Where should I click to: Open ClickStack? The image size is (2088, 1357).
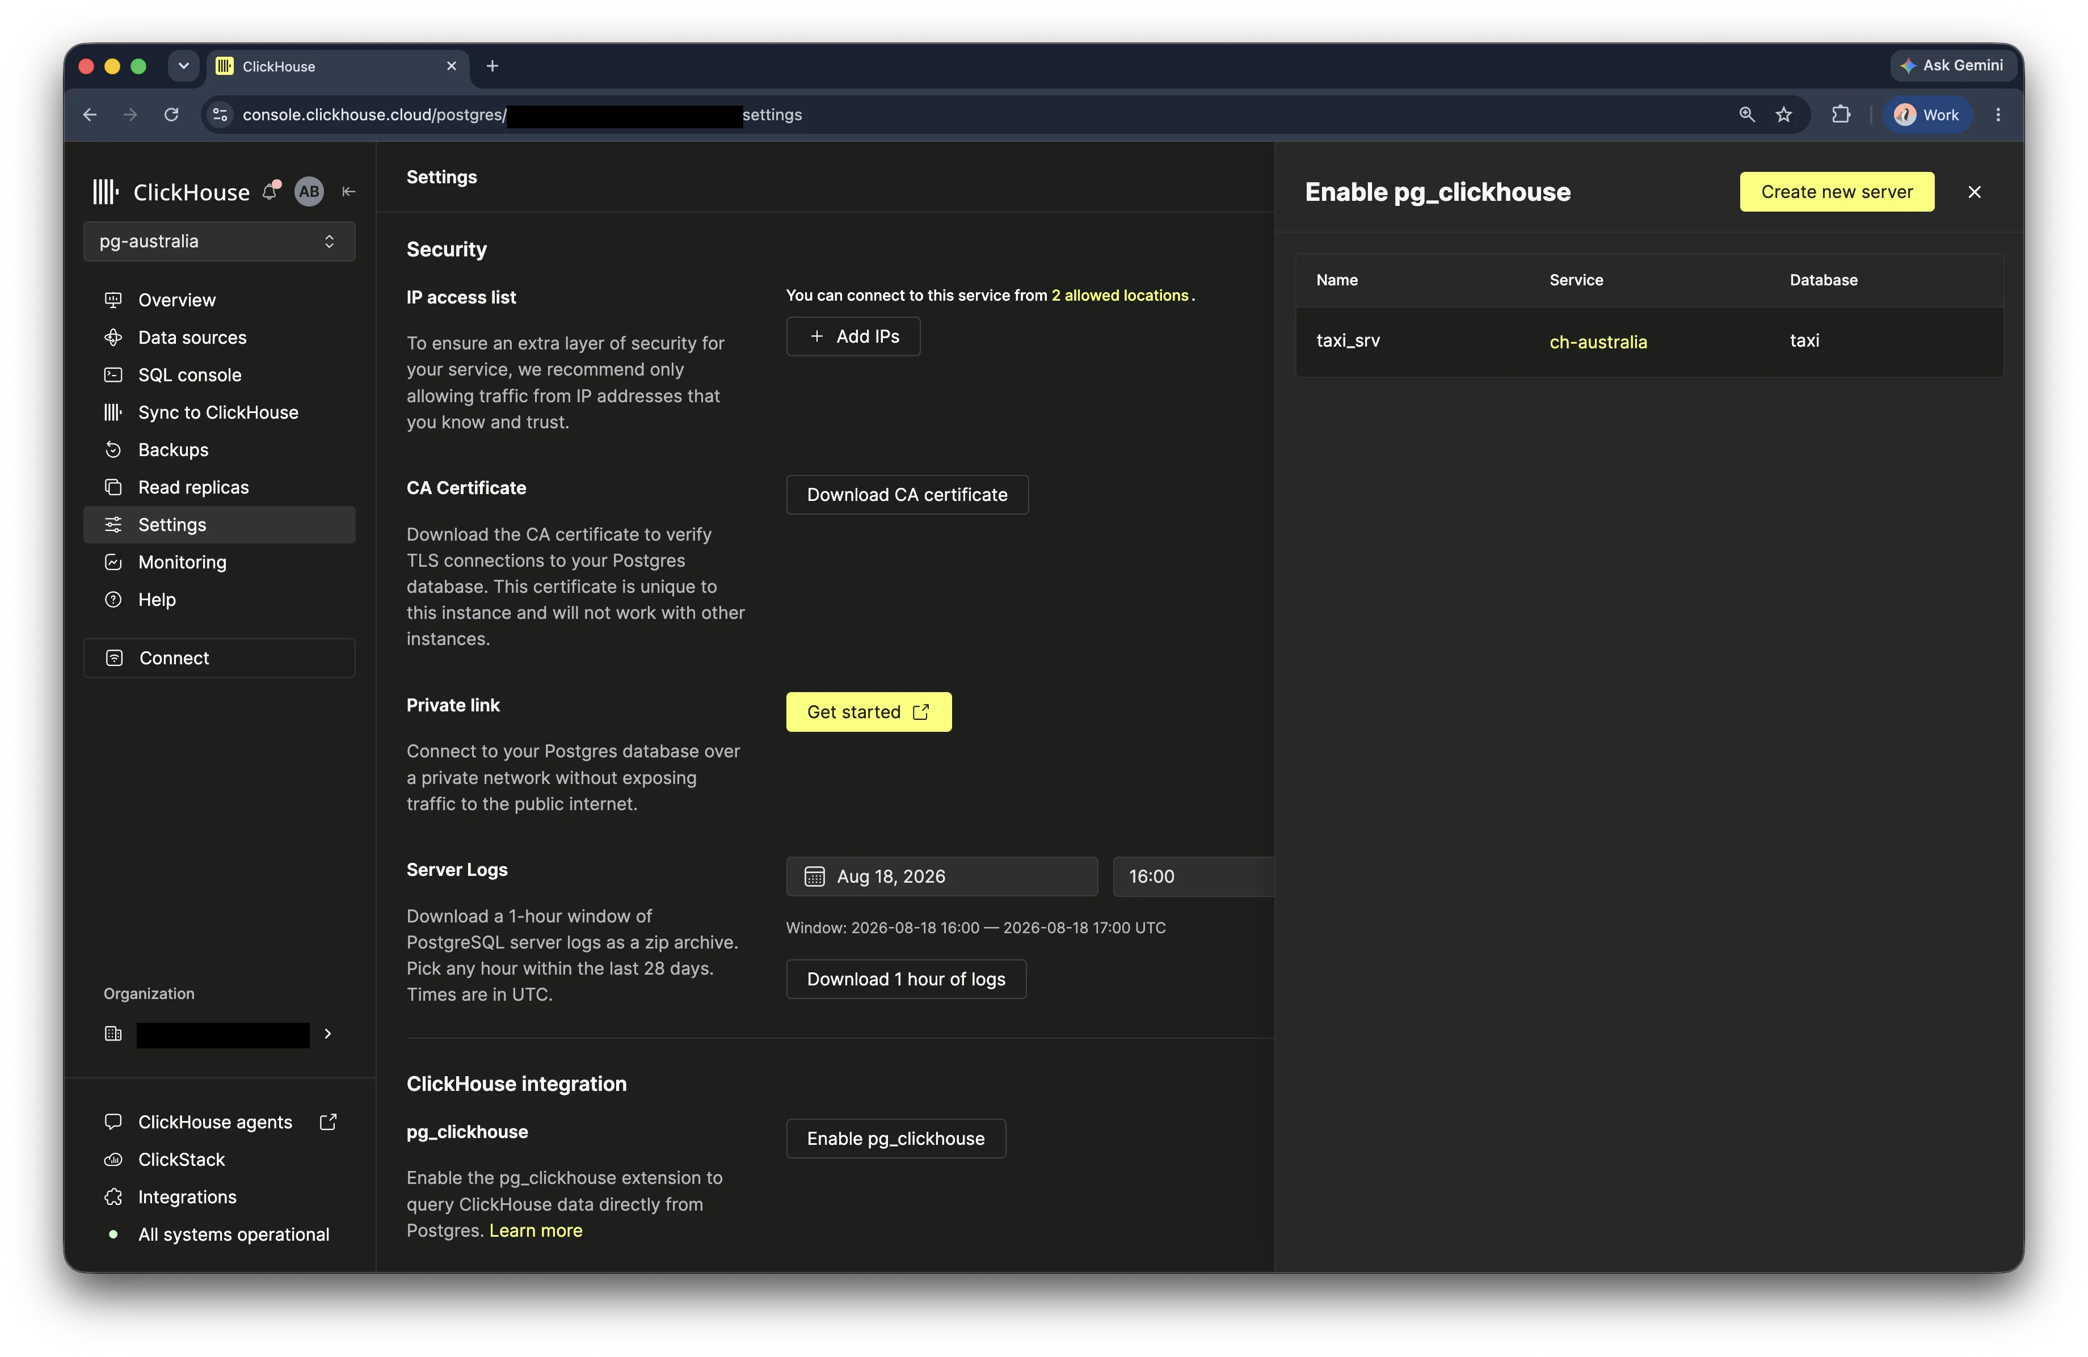(x=182, y=1160)
